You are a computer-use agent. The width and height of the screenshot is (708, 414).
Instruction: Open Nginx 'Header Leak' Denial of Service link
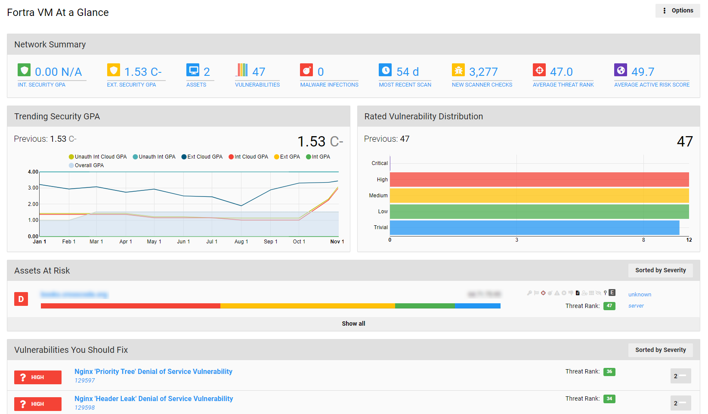154,398
